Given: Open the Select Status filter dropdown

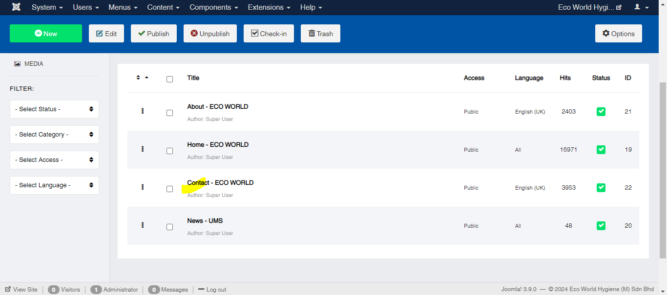Looking at the screenshot, I should coord(54,109).
